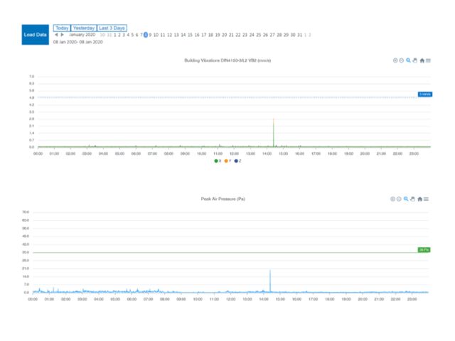455x341 pixels.
Task: Enable pan hand tool on vibrations chart
Action: click(x=414, y=60)
